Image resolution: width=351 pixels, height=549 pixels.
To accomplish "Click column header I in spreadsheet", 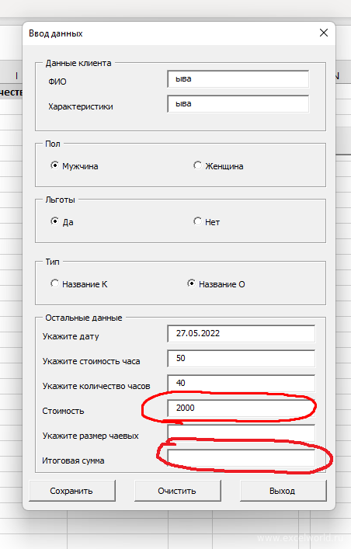I will (16, 76).
